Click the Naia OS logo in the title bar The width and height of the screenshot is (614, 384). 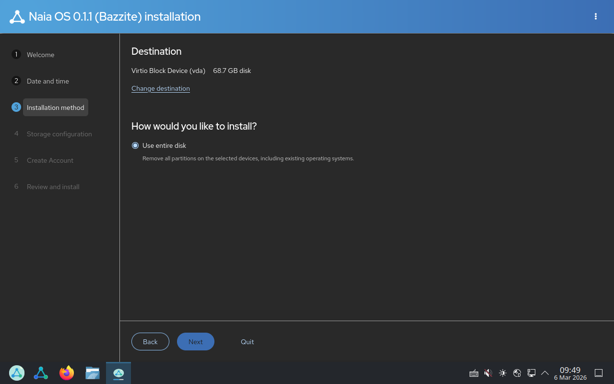coord(17,16)
